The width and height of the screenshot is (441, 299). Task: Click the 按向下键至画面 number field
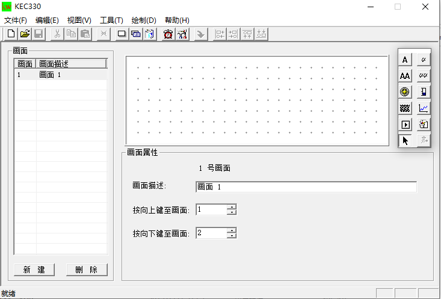(212, 233)
